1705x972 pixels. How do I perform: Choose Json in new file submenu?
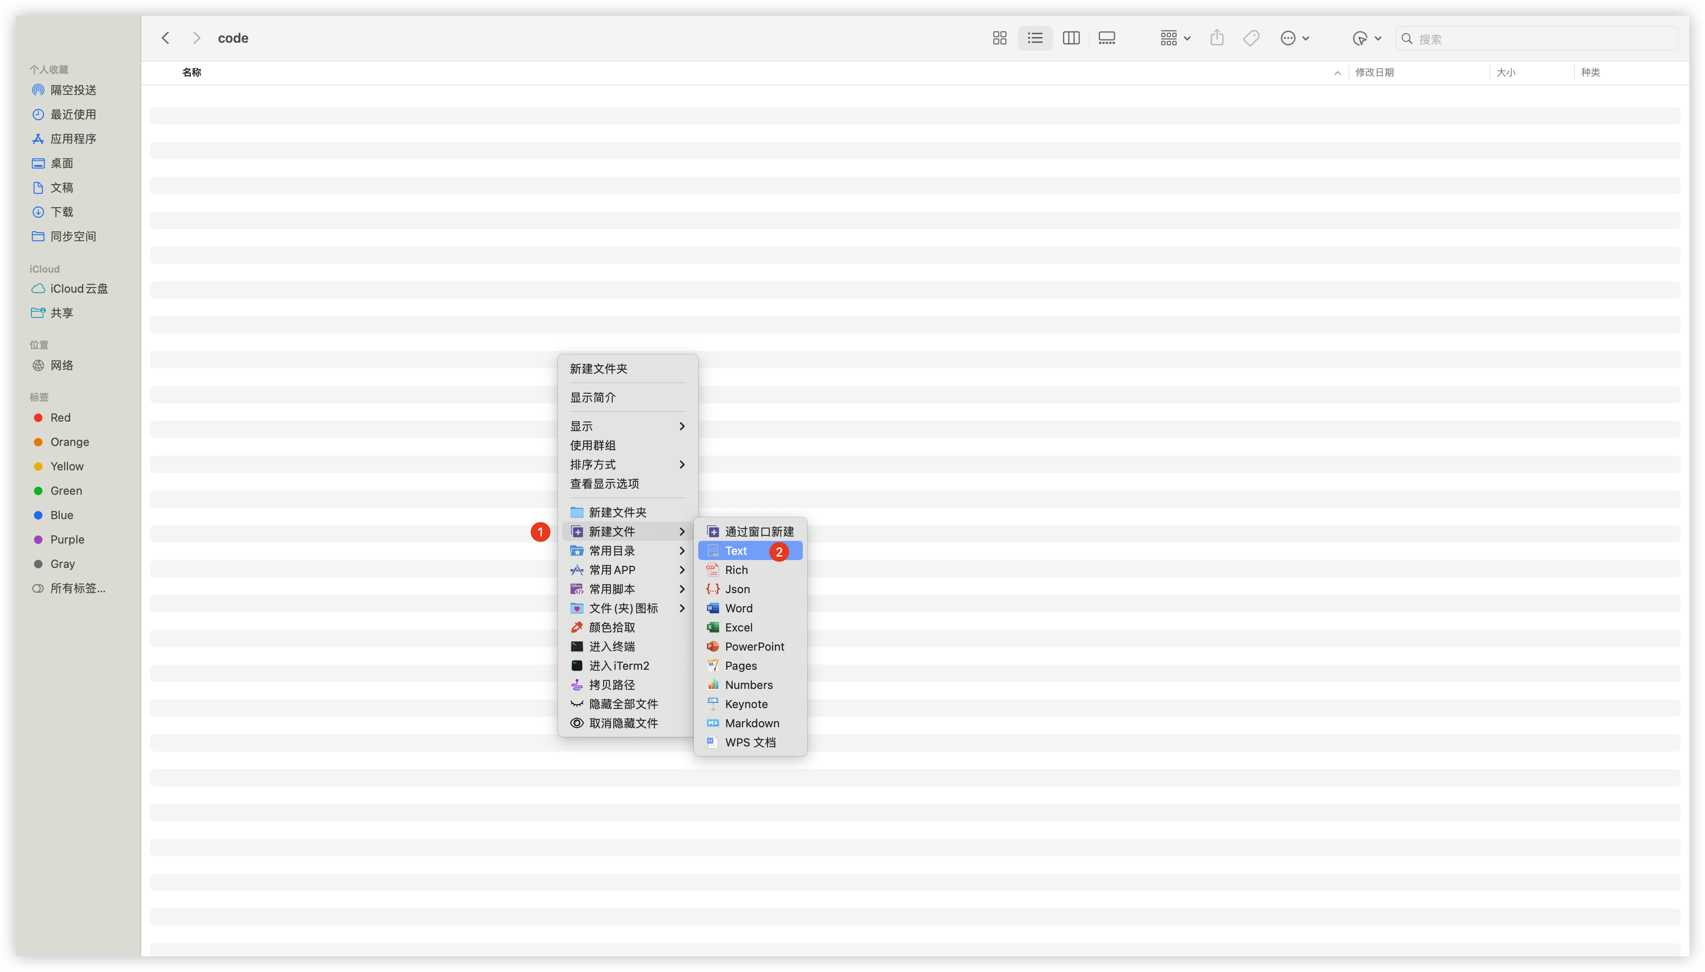point(737,589)
